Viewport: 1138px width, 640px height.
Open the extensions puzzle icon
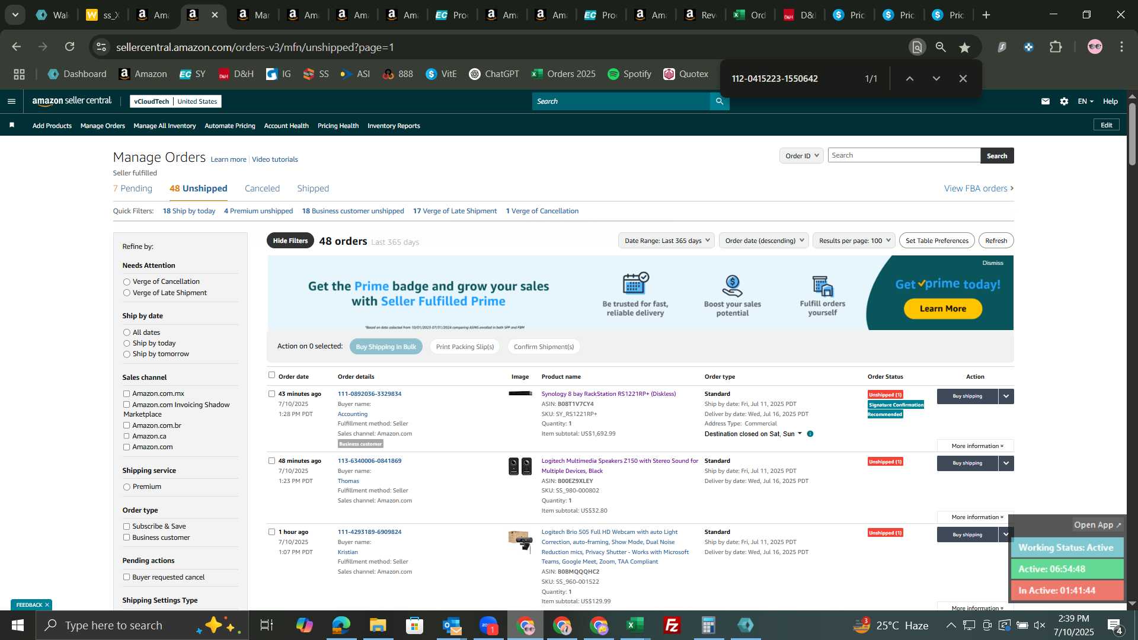1056,47
